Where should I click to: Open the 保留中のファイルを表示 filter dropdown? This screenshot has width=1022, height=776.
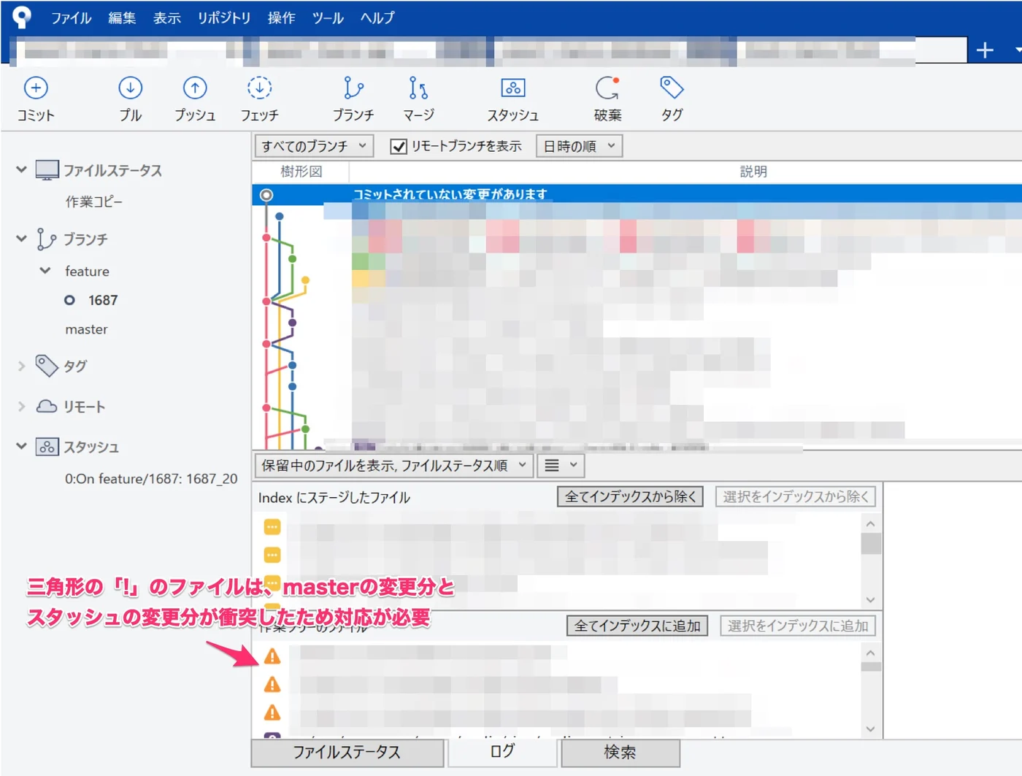[394, 465]
